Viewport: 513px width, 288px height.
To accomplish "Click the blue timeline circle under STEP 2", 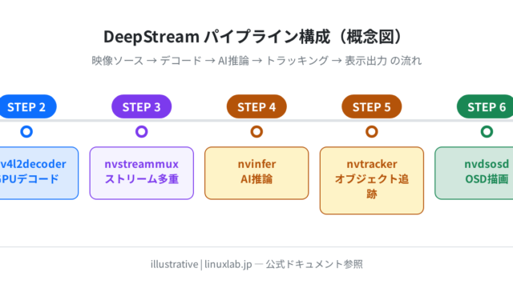I will tap(26, 131).
